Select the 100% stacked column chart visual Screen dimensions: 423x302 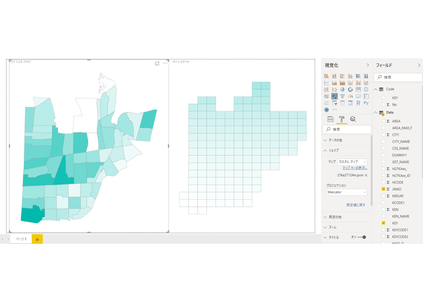tap(366, 76)
